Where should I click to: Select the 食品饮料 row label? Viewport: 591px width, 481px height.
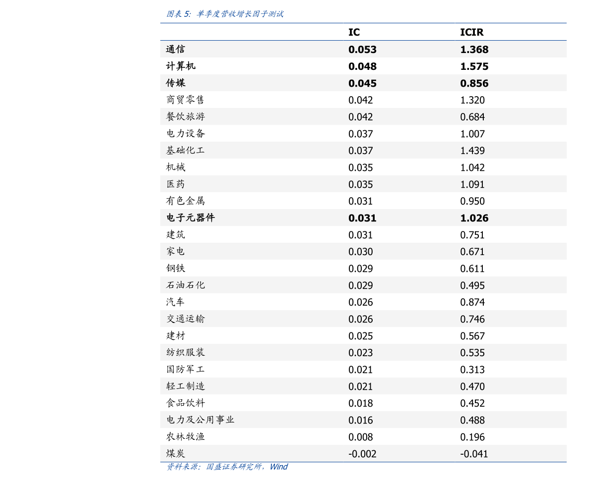186,403
